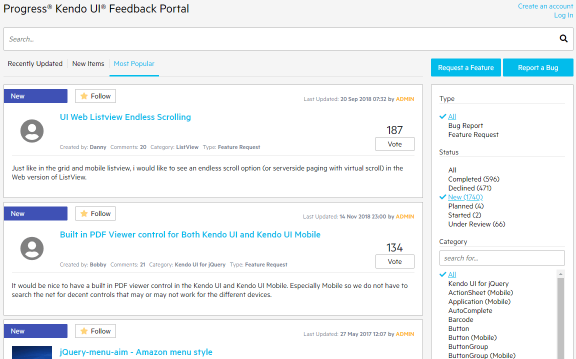Filter Category by AutoComplete
Image resolution: width=576 pixels, height=359 pixels.
(x=470, y=310)
